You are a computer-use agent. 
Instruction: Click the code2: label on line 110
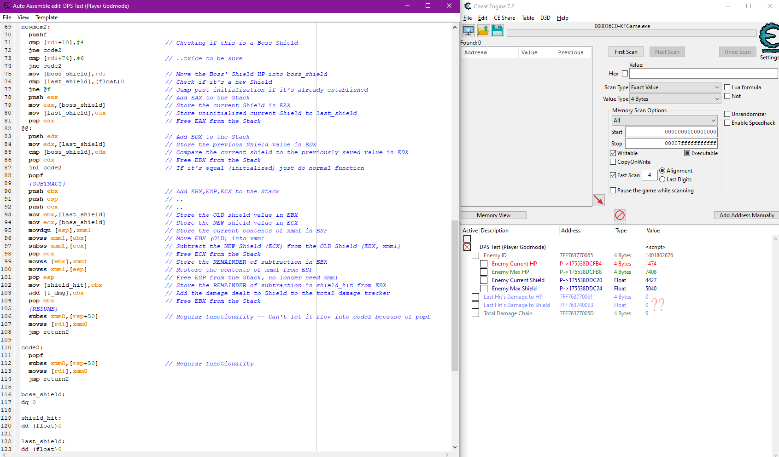point(32,348)
